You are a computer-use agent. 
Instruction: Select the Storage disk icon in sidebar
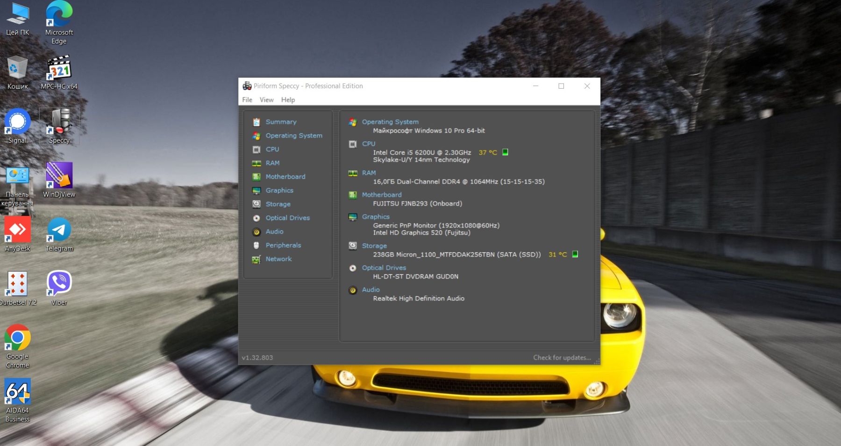point(256,204)
